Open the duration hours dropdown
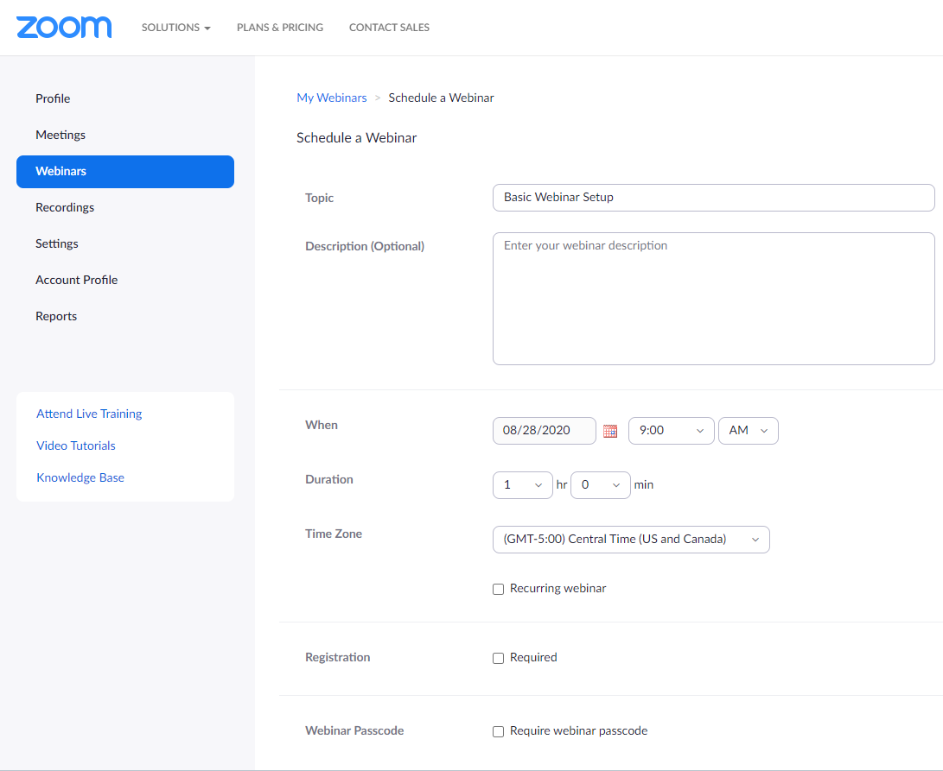This screenshot has width=943, height=771. pos(522,485)
